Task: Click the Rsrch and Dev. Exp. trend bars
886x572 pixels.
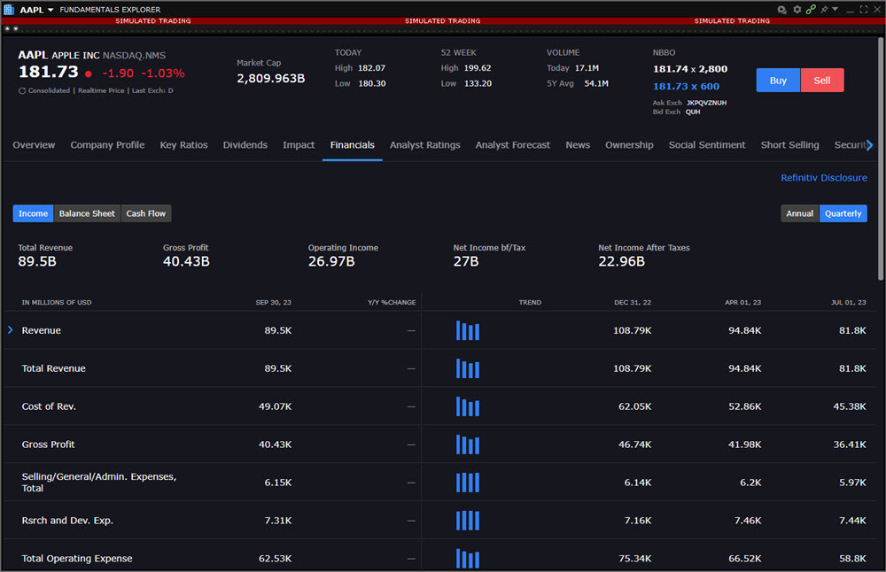Action: pos(468,520)
